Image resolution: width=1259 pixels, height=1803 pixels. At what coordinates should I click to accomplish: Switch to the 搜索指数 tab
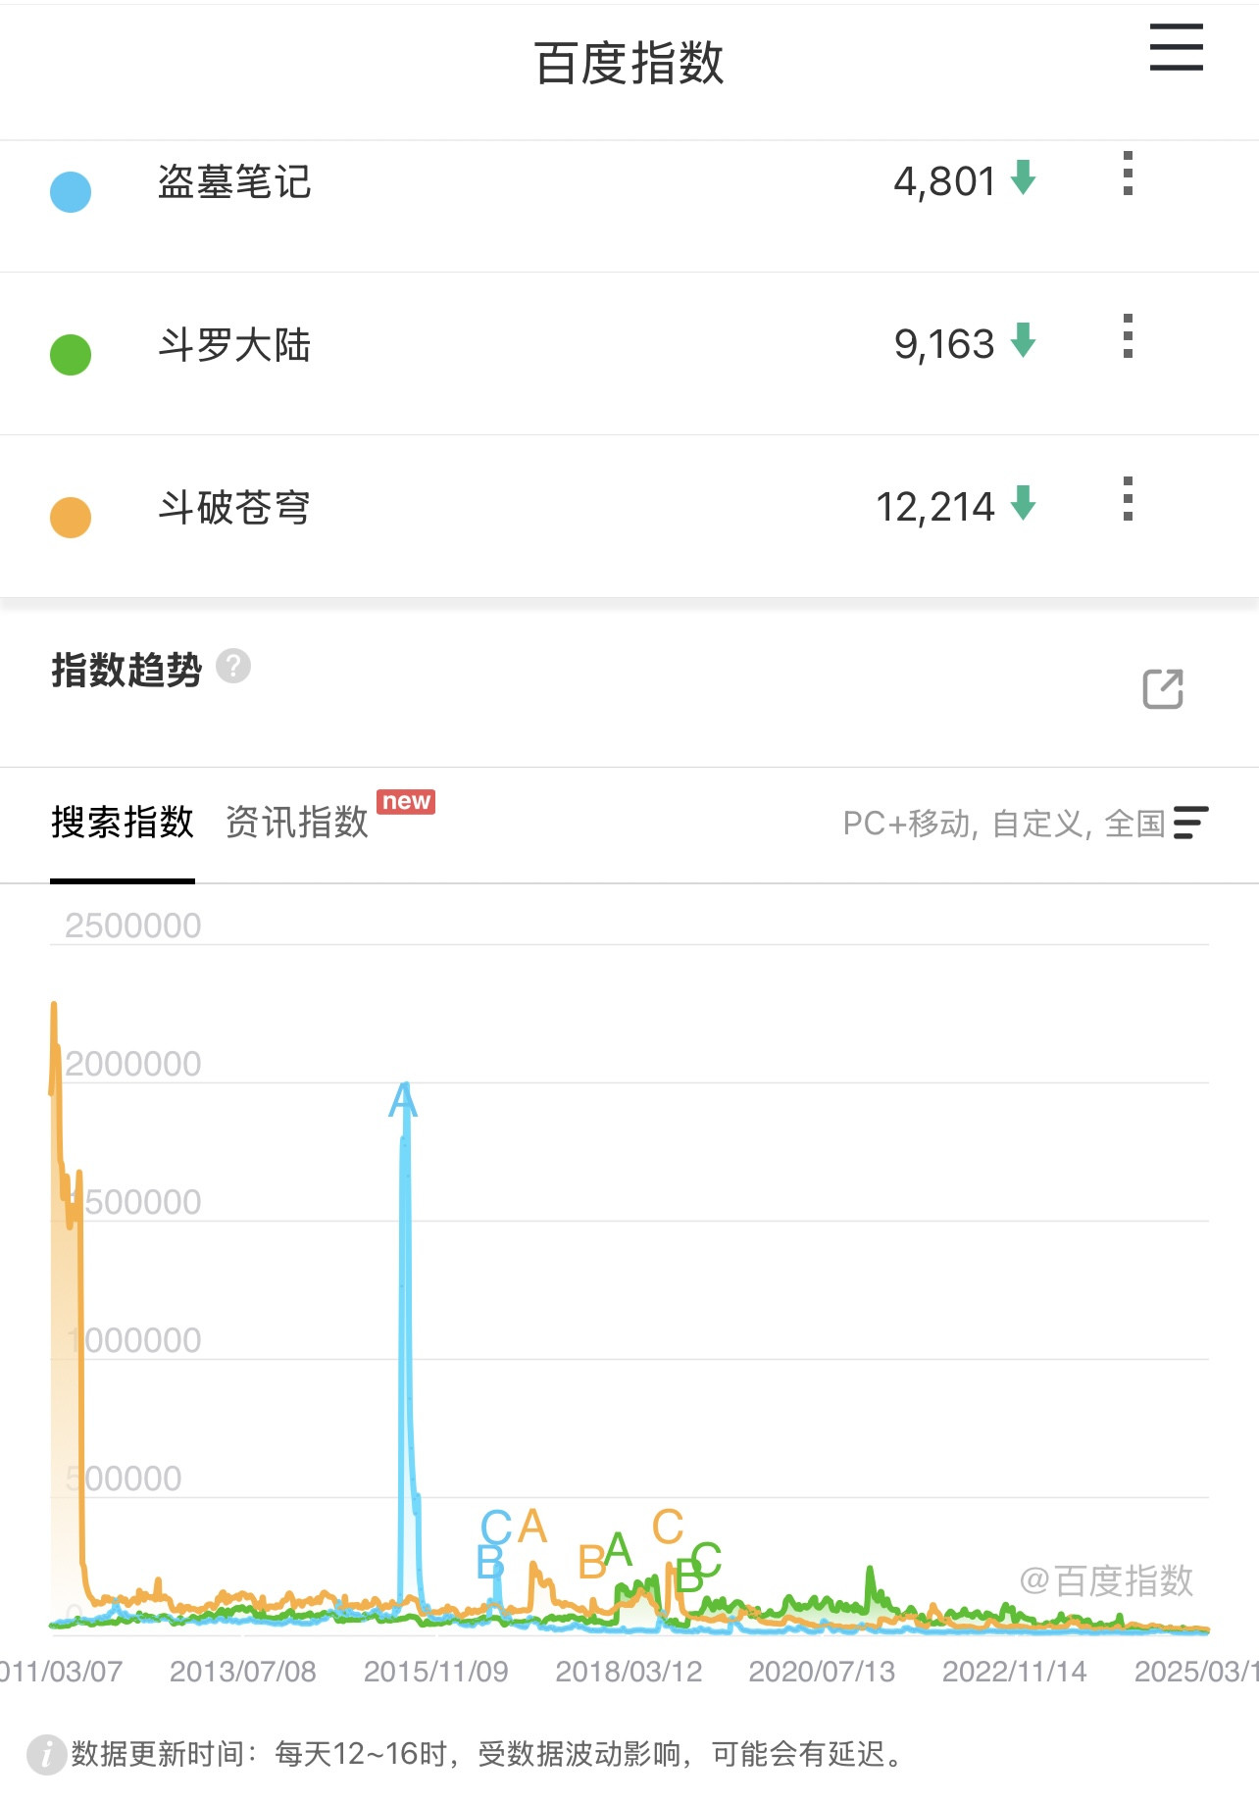(123, 823)
